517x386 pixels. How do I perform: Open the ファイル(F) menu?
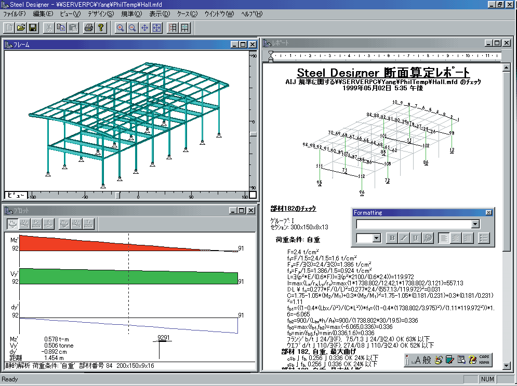[x=14, y=14]
